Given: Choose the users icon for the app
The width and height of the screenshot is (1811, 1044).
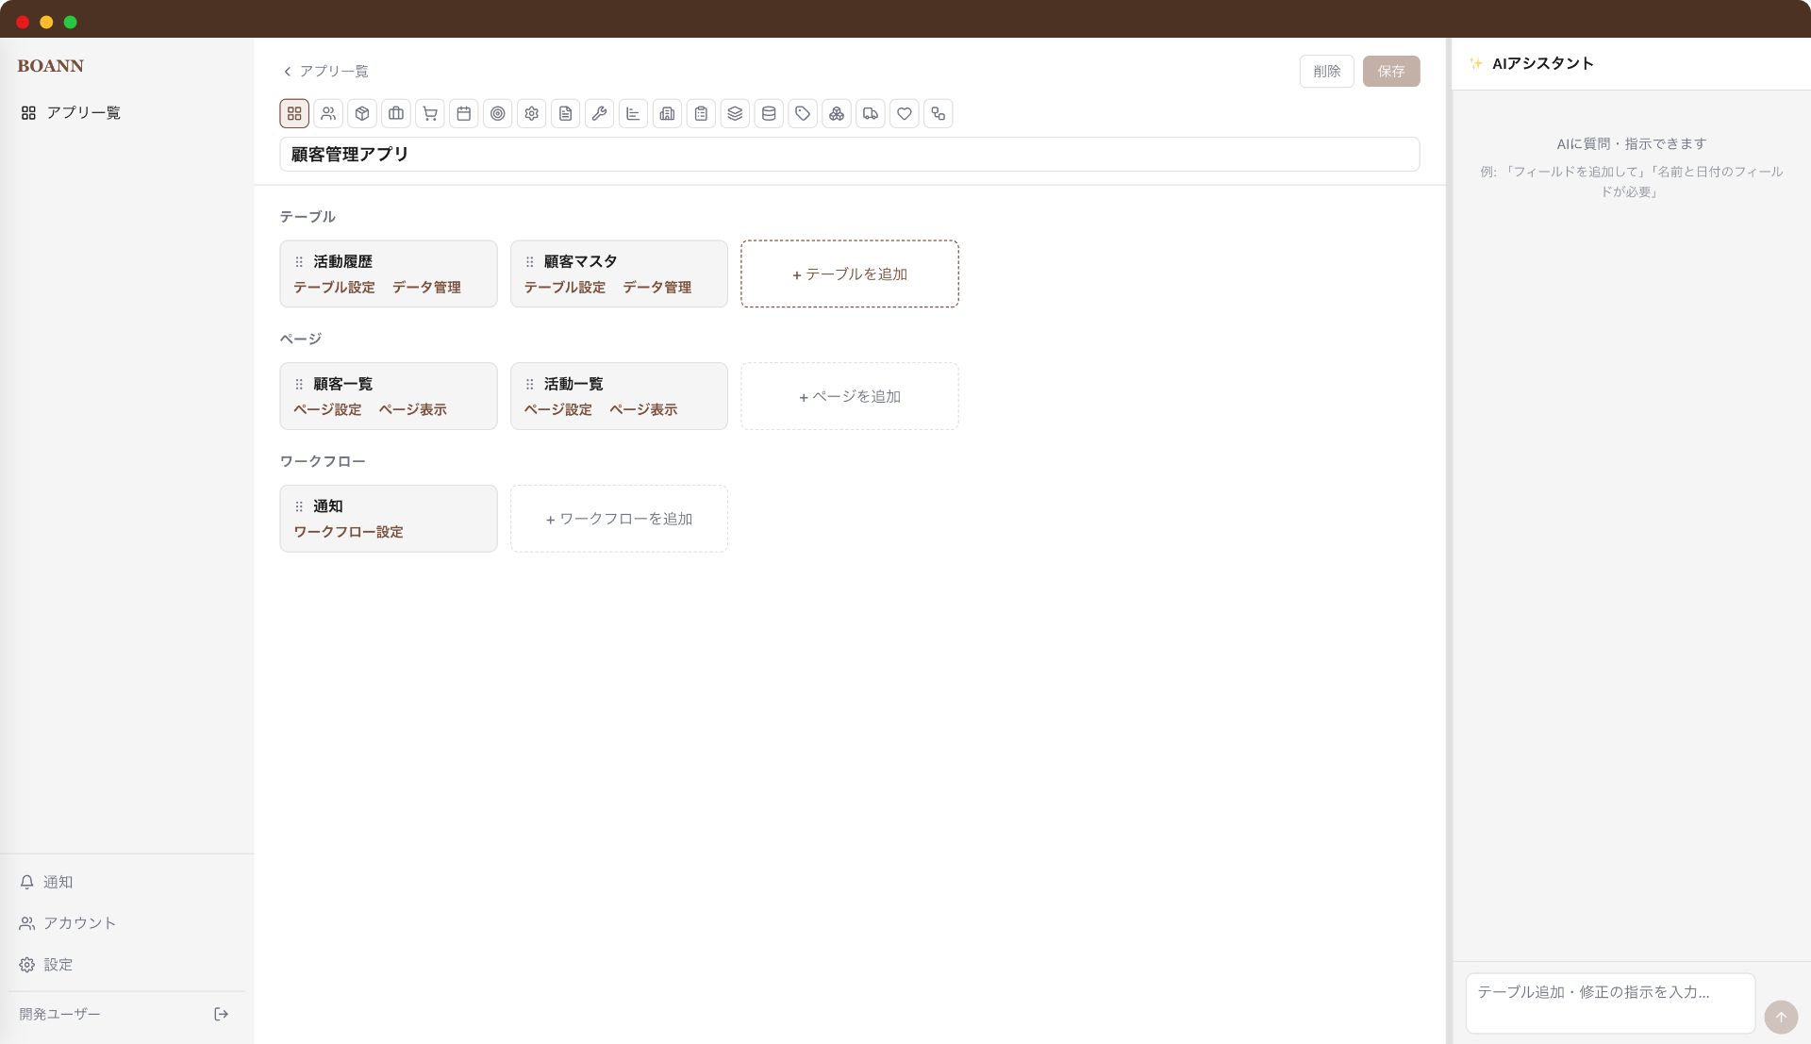Looking at the screenshot, I should coord(328,113).
